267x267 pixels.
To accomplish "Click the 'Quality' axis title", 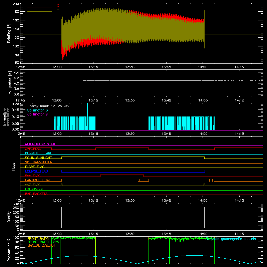I will pos(9,217).
